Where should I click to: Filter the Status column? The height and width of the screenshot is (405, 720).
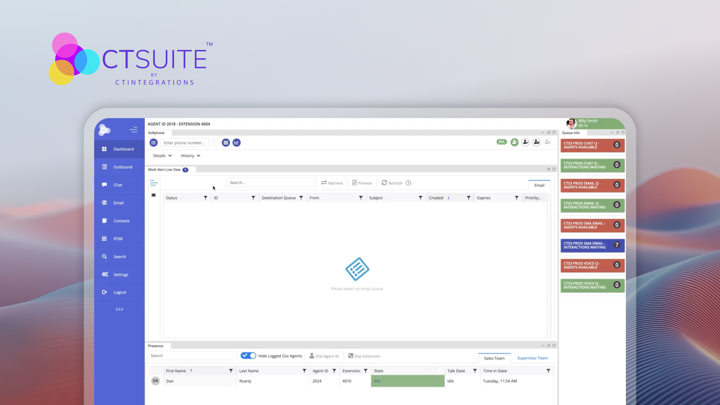[x=205, y=198]
